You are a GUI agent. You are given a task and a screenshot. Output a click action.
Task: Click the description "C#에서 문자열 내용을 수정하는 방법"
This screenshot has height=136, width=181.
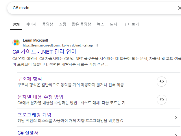pyautogui.click(x=73, y=103)
